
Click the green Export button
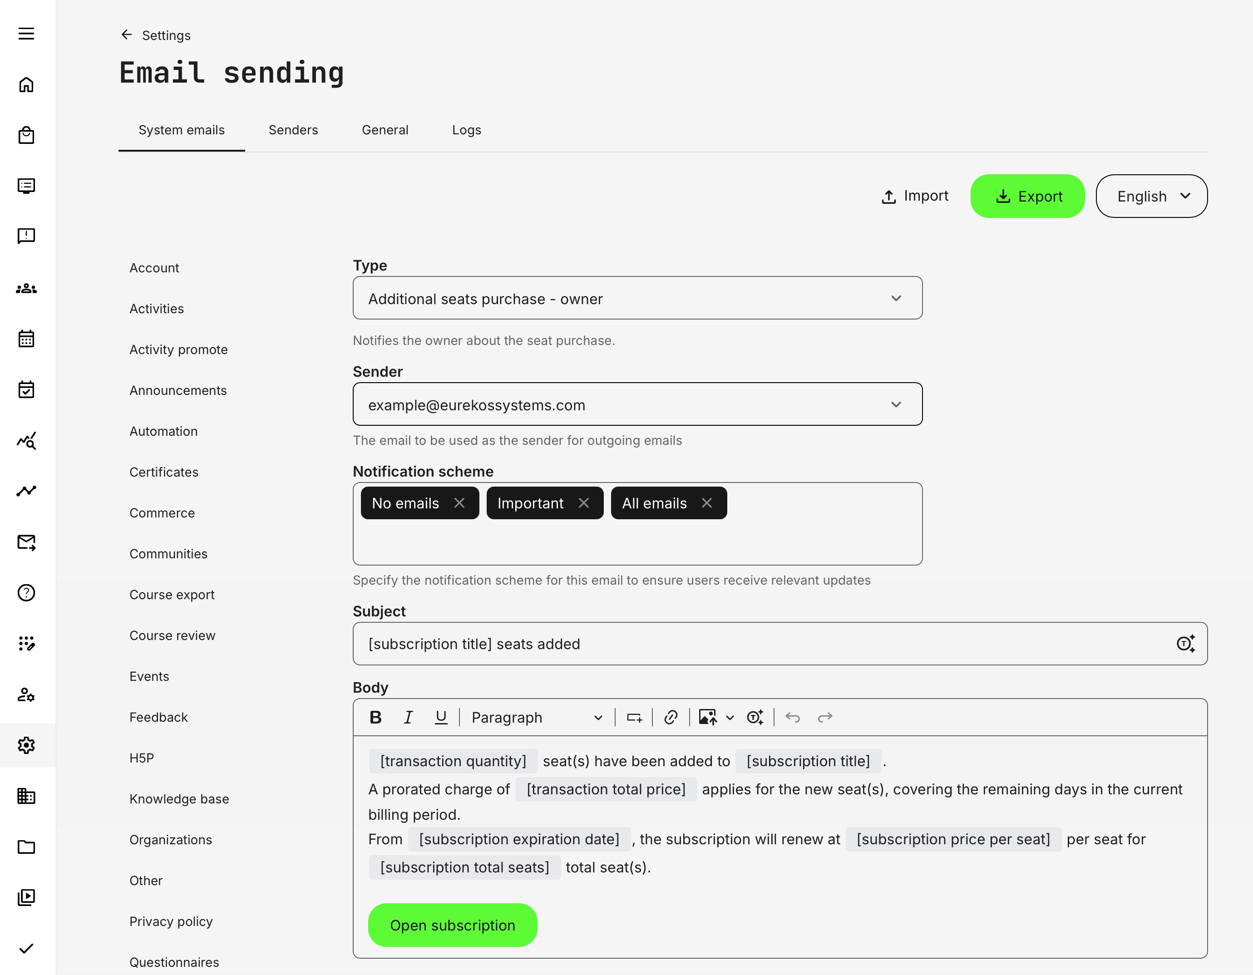pos(1027,196)
